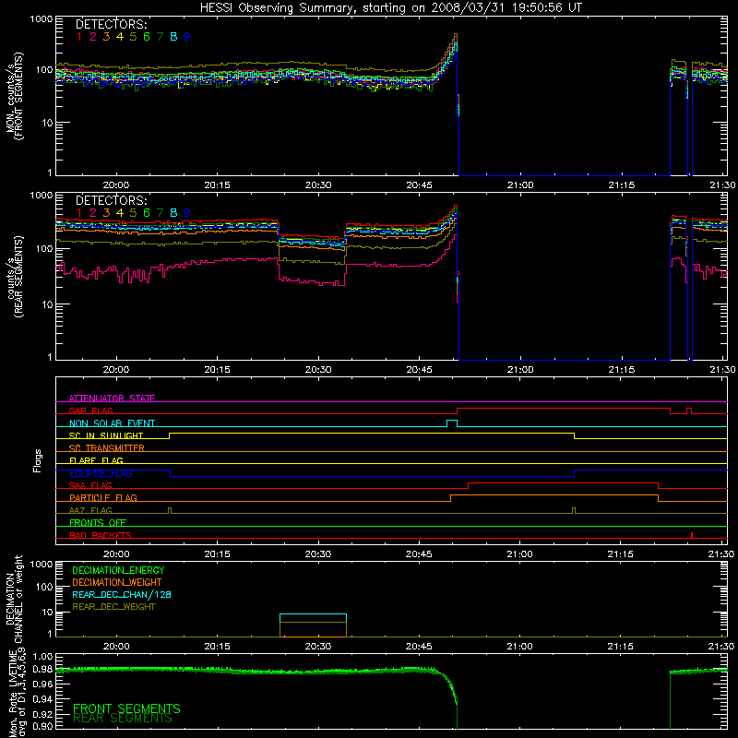This screenshot has height=738, width=738.
Task: Select green detector number 6 in front segments legend
Action: coord(147,37)
